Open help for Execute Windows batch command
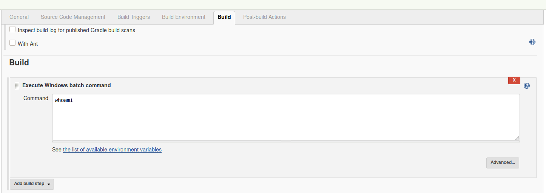 pos(527,86)
